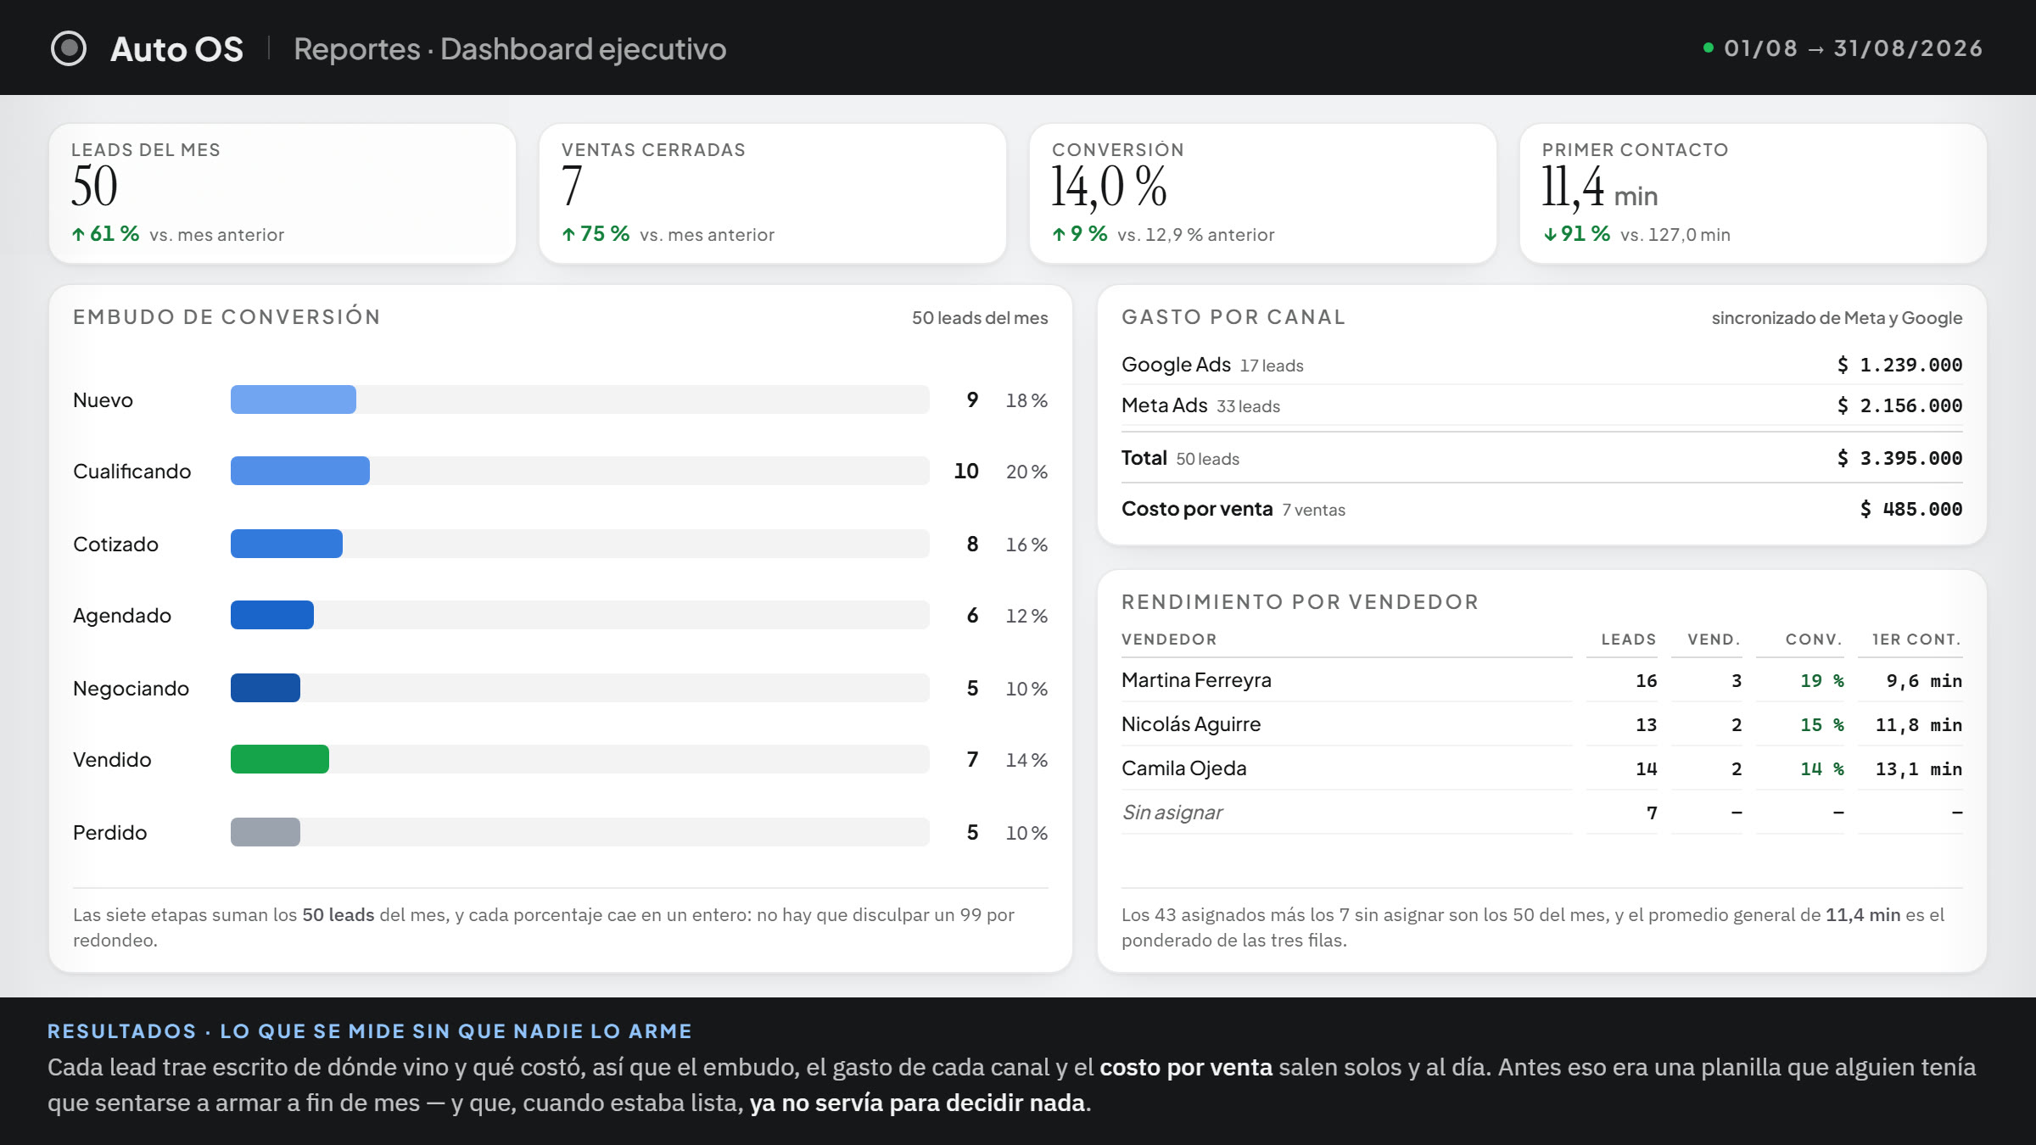Select the Perdido stage label
The width and height of the screenshot is (2036, 1145).
click(109, 833)
